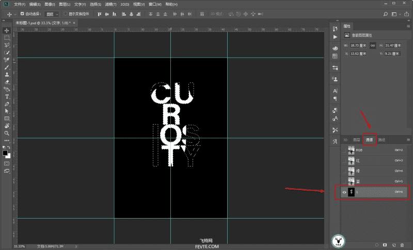Open the Window menu

155,4
